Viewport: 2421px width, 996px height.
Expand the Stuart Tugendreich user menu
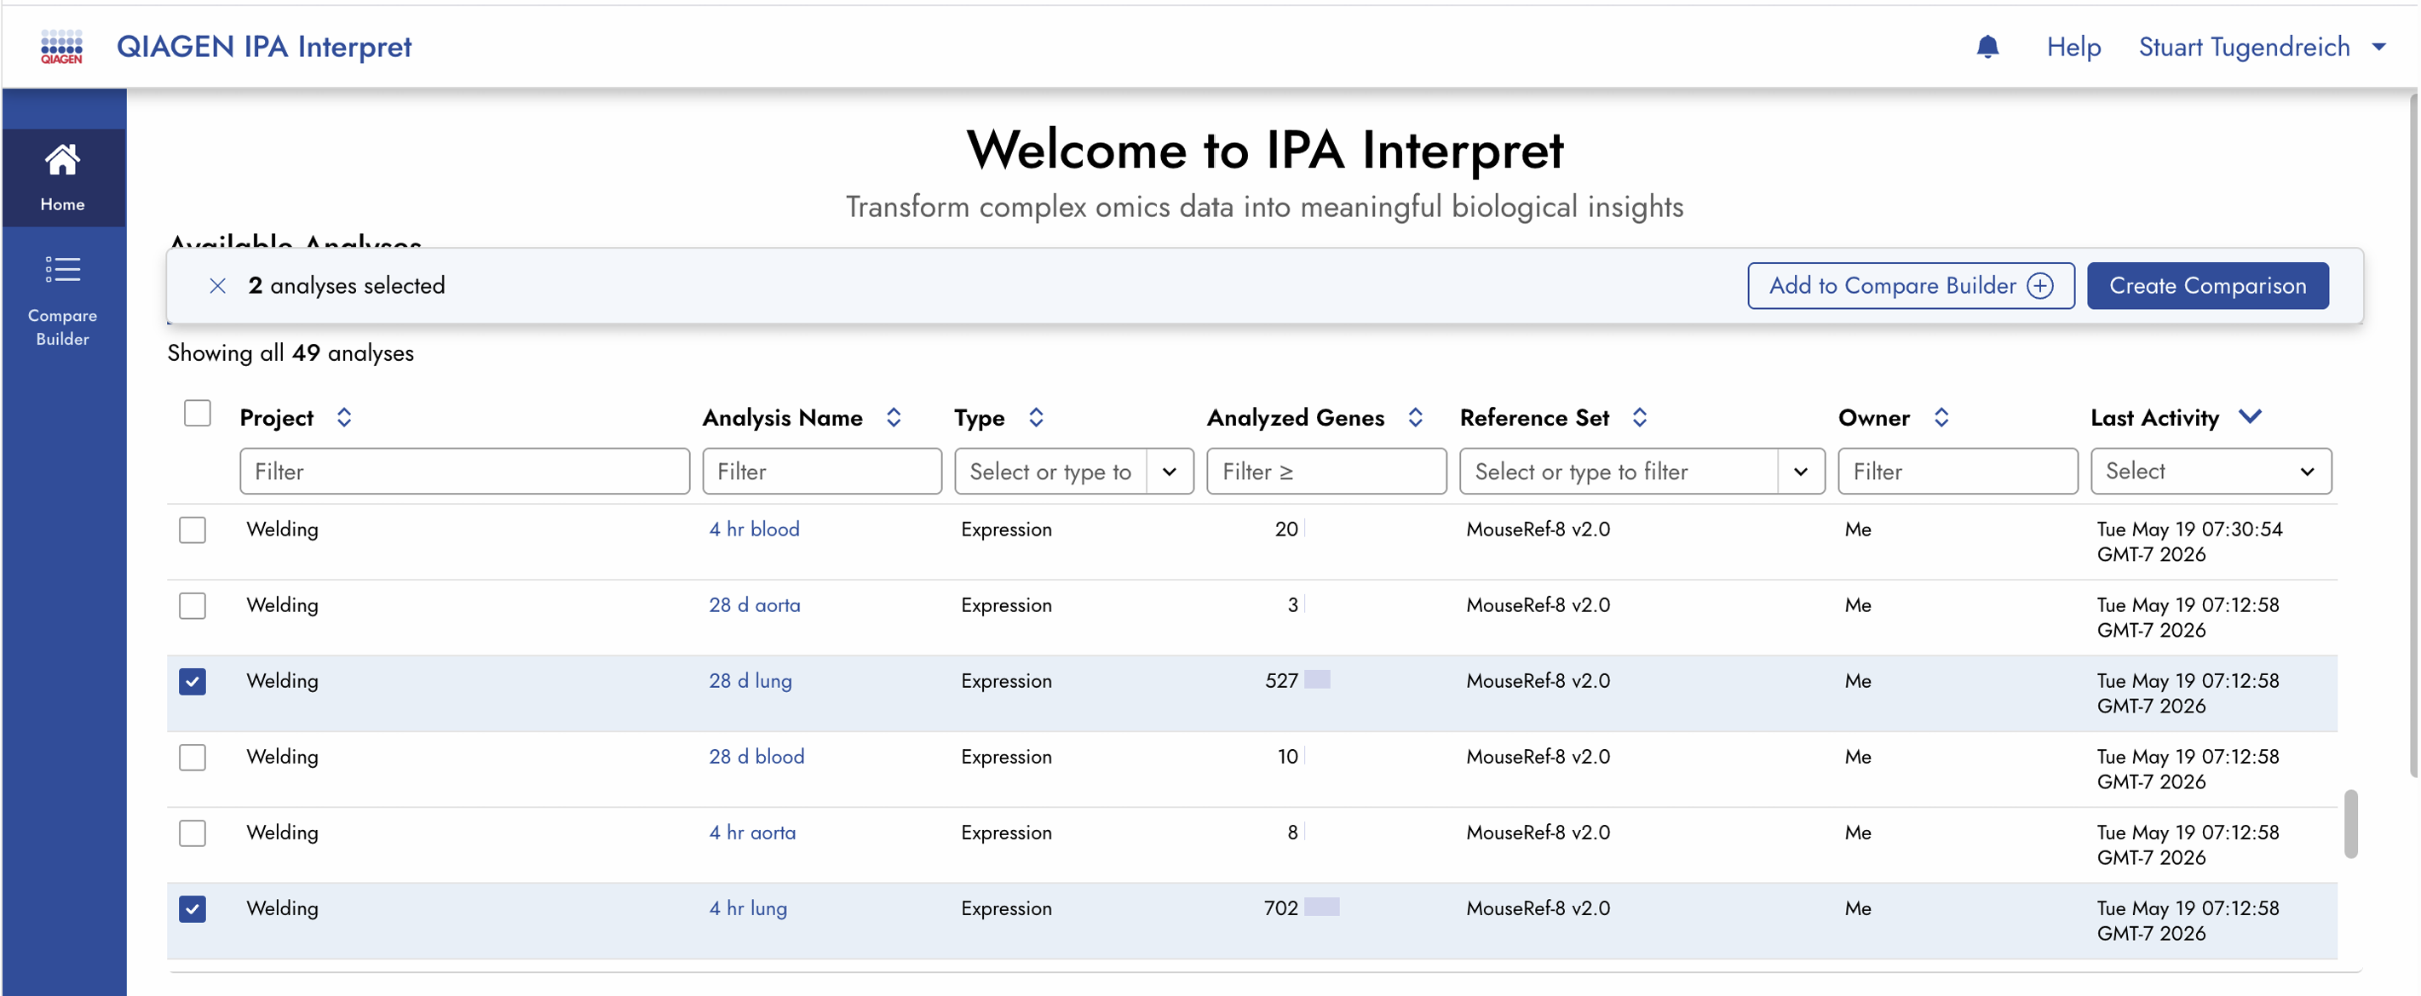coord(2263,47)
